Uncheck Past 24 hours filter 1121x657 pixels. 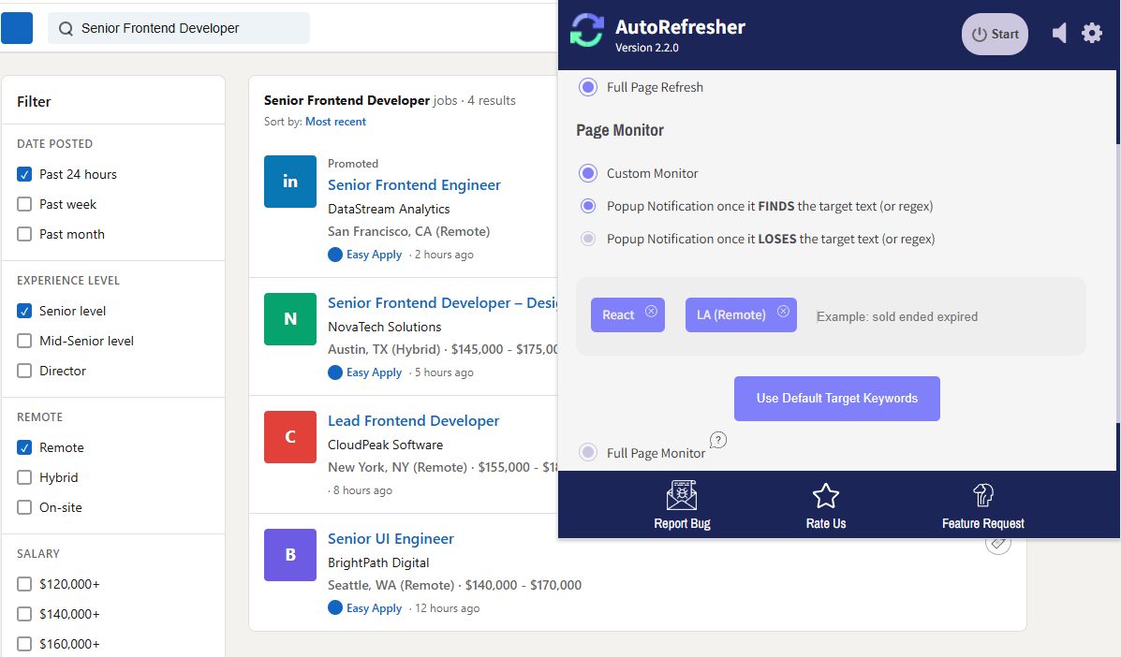24,174
